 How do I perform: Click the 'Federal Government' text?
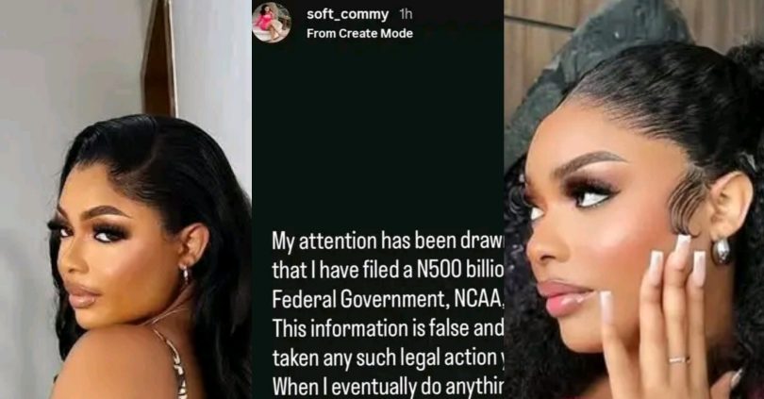[x=358, y=300]
